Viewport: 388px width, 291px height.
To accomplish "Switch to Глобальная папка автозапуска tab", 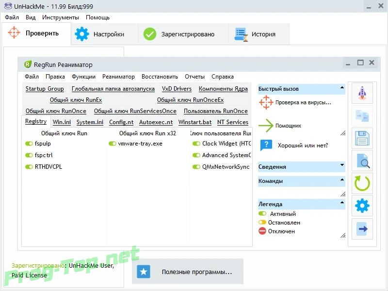I will (113, 89).
